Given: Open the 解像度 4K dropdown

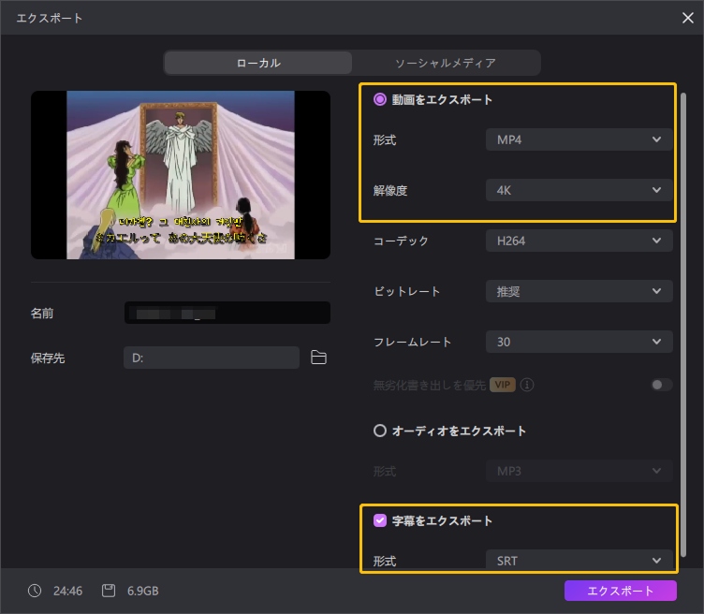Looking at the screenshot, I should (579, 190).
